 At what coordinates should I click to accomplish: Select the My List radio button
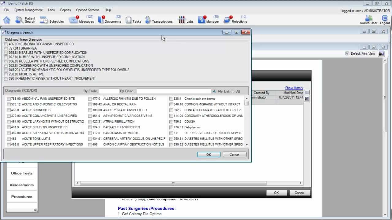[214, 91]
